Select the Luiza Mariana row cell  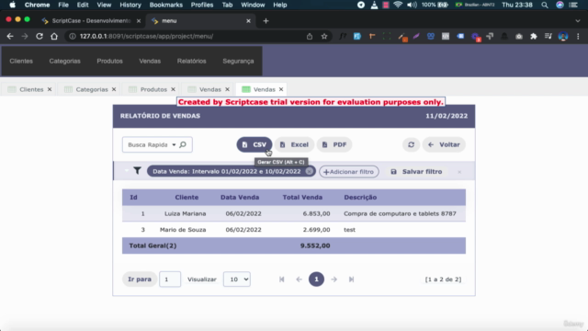point(186,213)
